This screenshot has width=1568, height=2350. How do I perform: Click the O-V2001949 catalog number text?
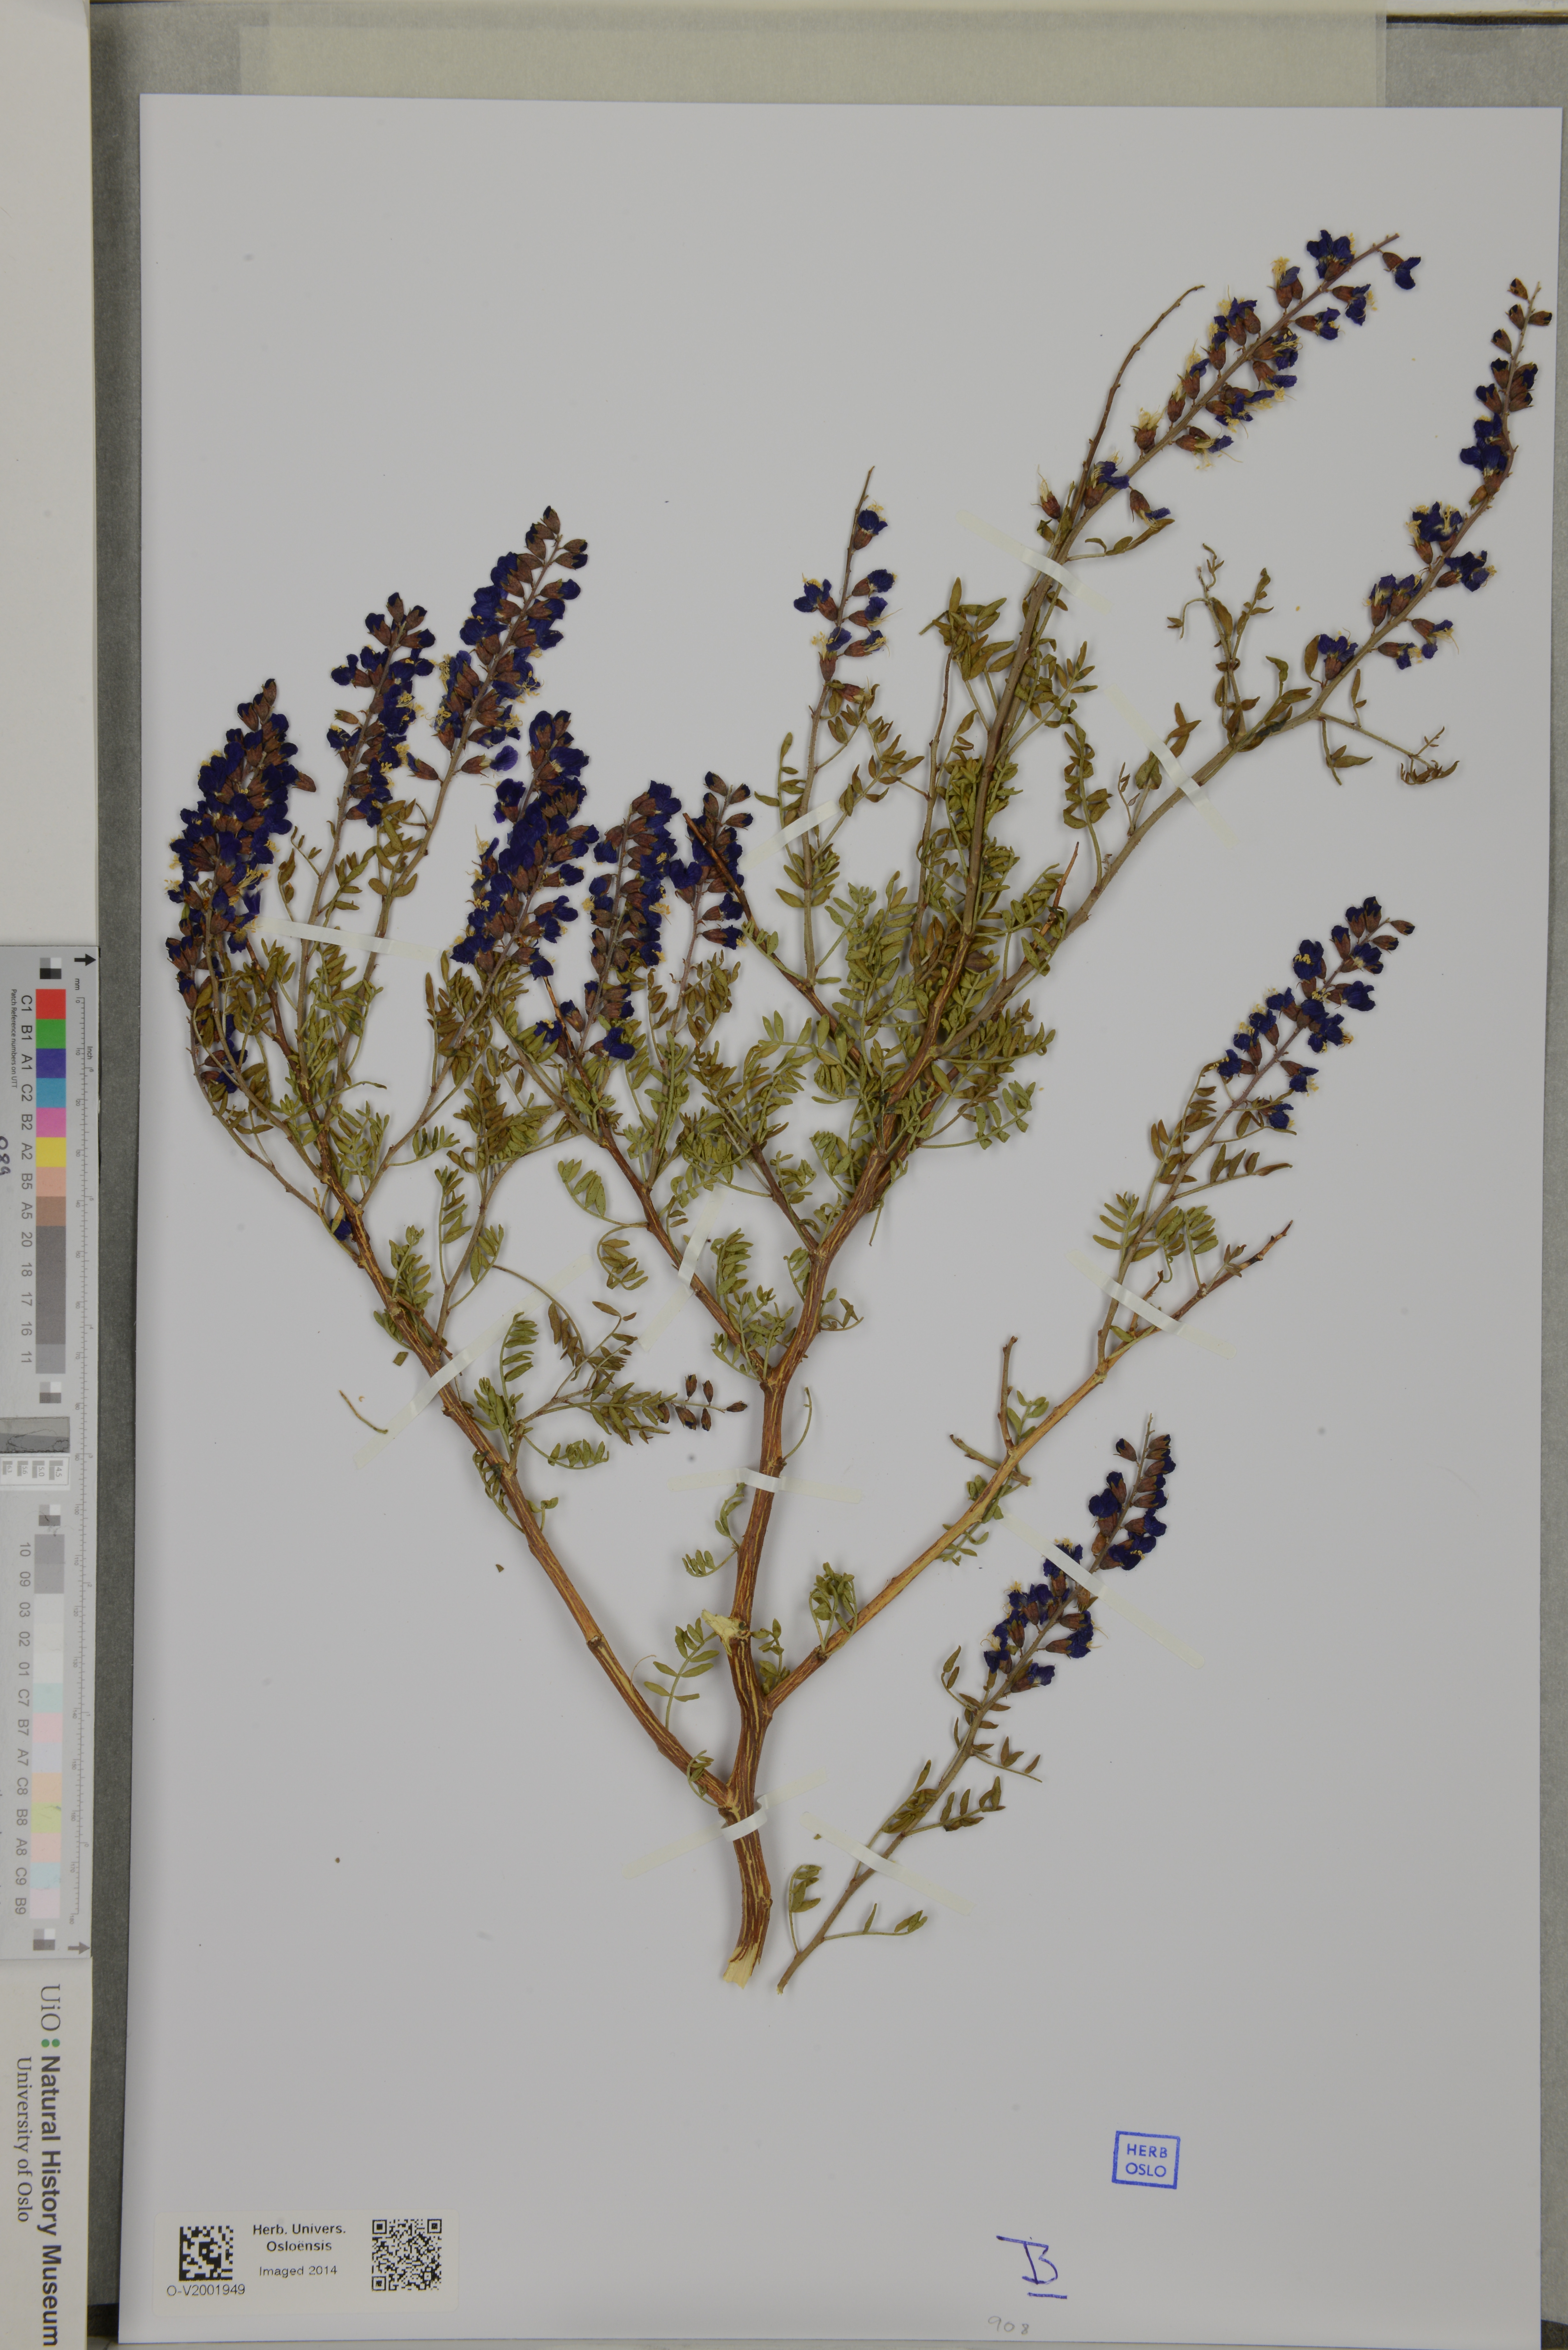206,2290
